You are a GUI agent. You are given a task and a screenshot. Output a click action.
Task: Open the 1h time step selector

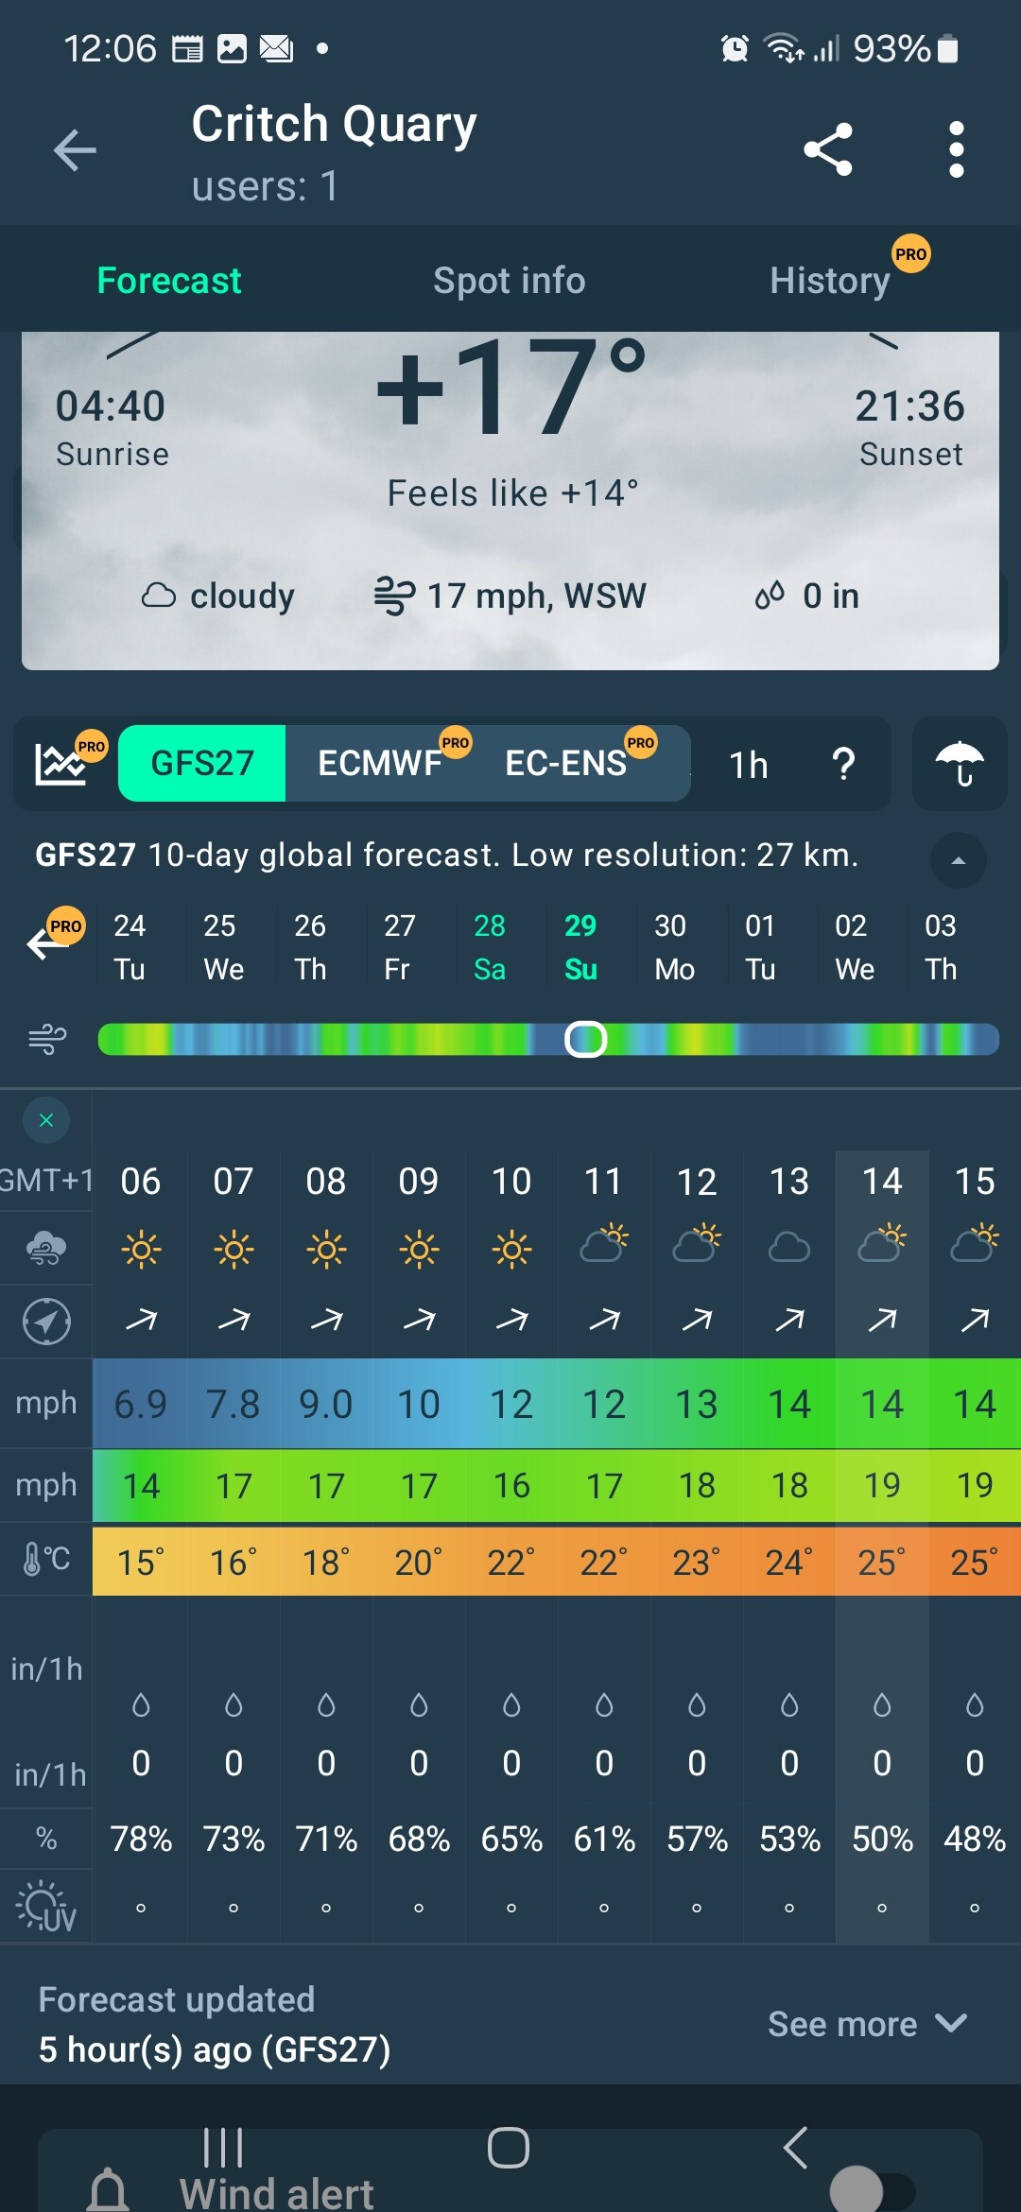pyautogui.click(x=748, y=765)
